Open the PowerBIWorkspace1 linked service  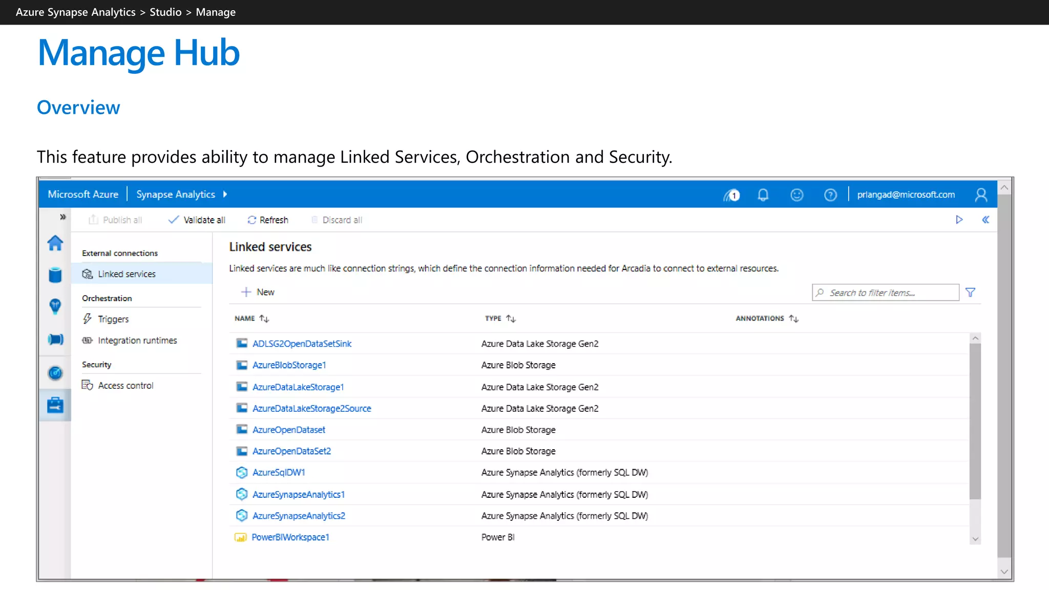tap(290, 537)
